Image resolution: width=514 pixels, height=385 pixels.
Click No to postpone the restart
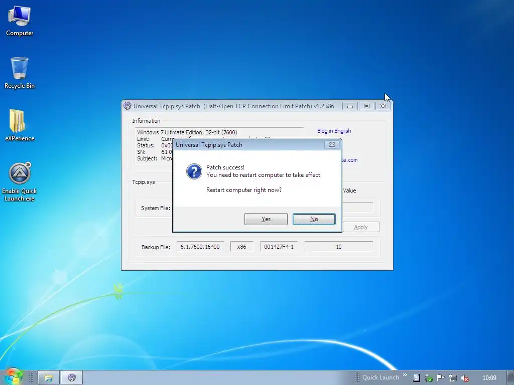pyautogui.click(x=314, y=219)
